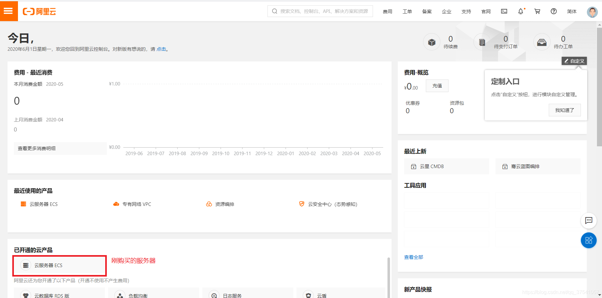Click the Alibaba Cloud logo

pyautogui.click(x=39, y=11)
